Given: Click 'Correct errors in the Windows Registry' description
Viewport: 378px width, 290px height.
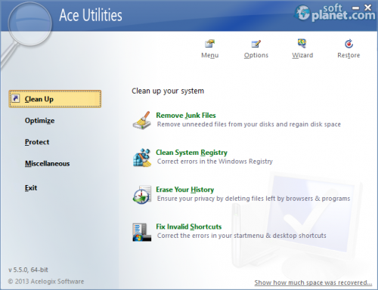Looking at the screenshot, I should coord(215,162).
